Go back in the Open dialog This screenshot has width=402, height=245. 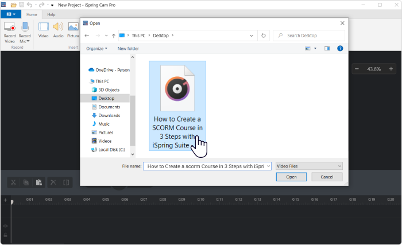point(87,36)
